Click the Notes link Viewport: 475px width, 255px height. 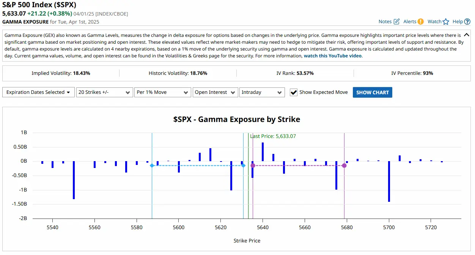pos(385,22)
